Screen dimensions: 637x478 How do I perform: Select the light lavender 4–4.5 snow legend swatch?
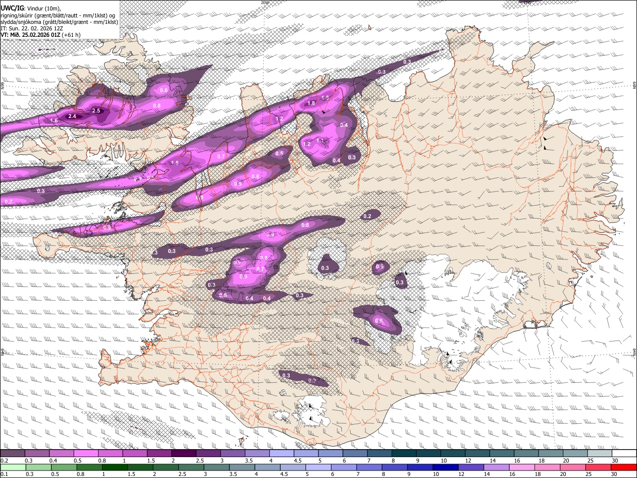(282, 454)
